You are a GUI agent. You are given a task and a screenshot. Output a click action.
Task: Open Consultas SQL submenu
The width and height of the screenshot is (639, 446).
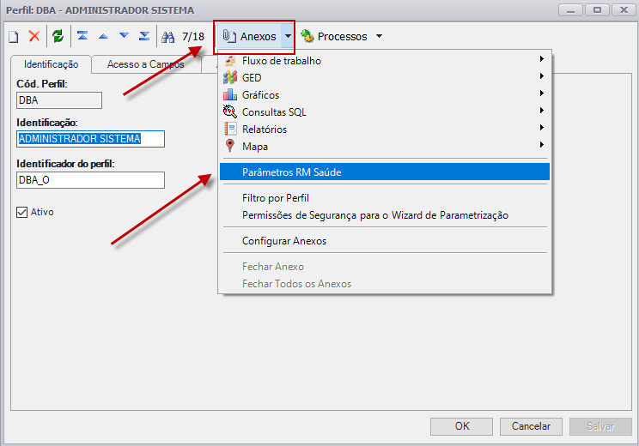(384, 111)
